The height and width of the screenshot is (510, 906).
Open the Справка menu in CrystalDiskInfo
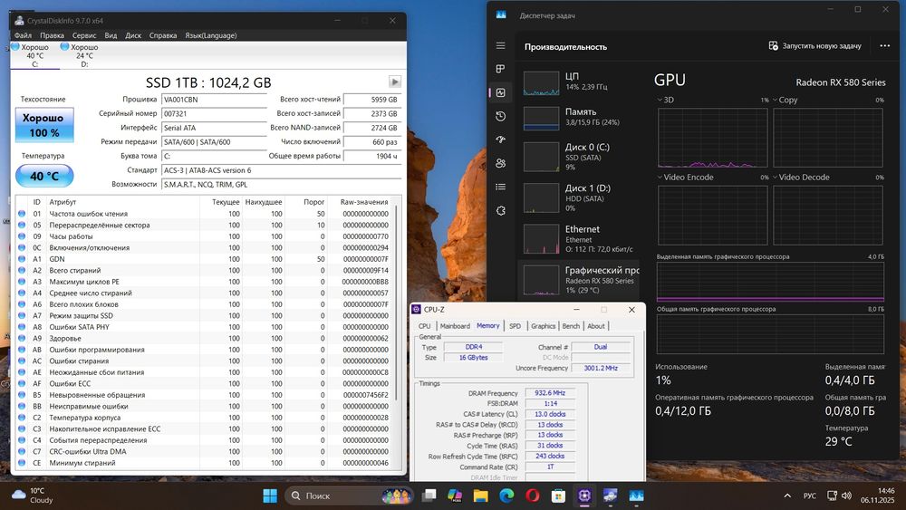163,35
